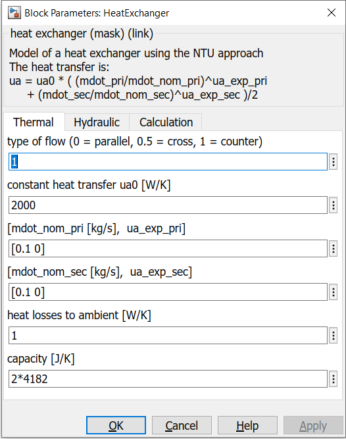Open options menu beside ua0 heat transfer field

tap(333, 205)
